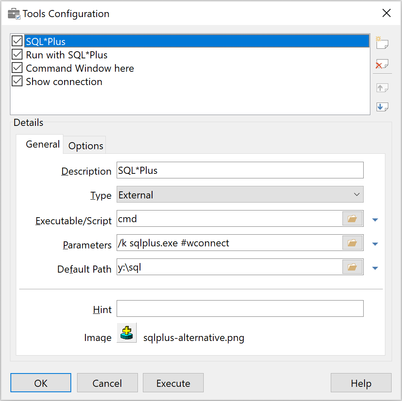Open Executable/Script variables dropdown arrow
402x401 pixels.
tap(375, 220)
